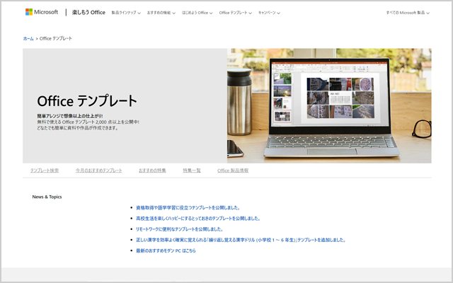Viewport: 453px width, 283px height.
Task: Select the Office テンプレート breadcrumb text
Action: [56, 38]
